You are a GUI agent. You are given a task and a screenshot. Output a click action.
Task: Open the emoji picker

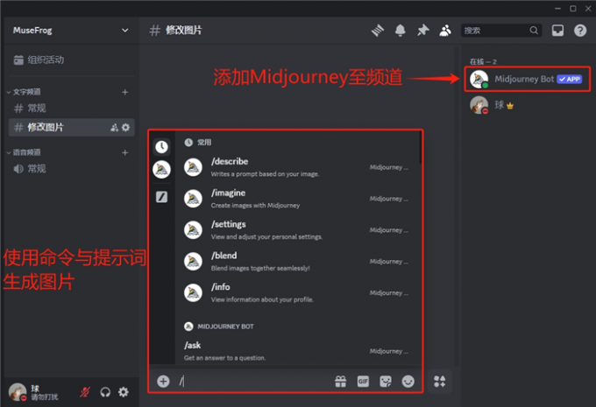point(408,382)
